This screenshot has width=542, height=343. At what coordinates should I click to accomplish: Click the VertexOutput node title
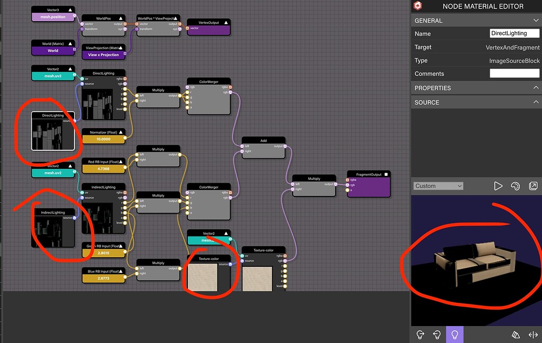click(209, 22)
